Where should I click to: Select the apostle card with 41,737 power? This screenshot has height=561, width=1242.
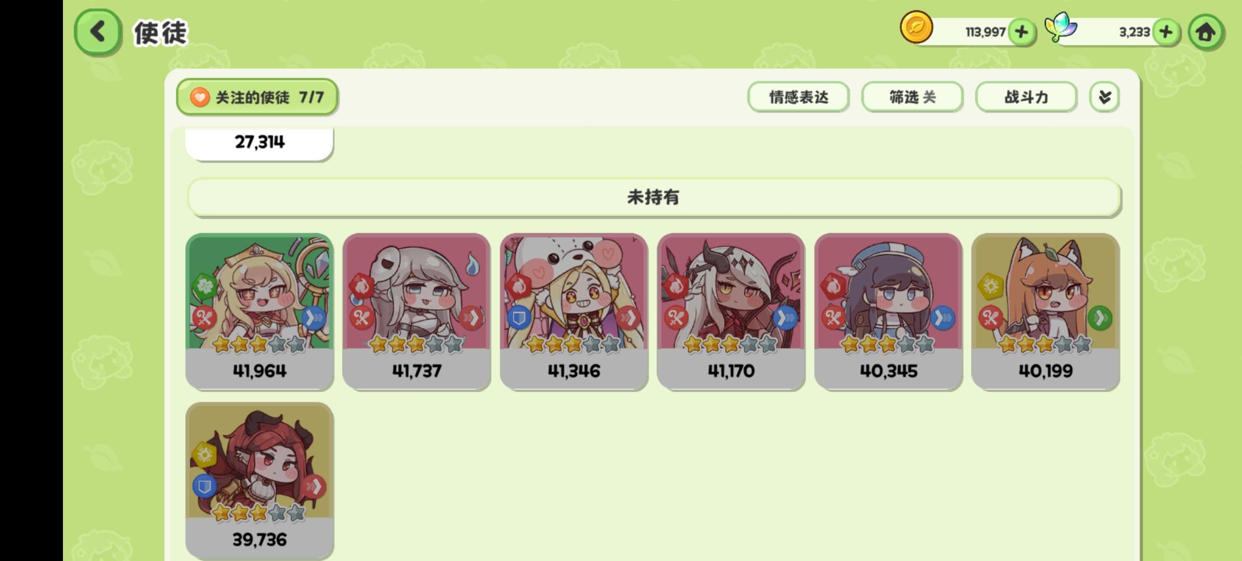(x=416, y=311)
